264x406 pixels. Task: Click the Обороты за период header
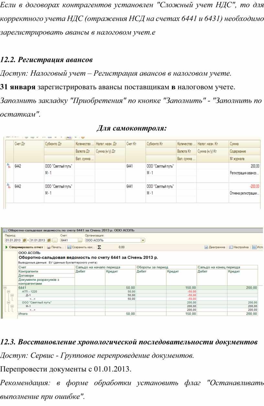coord(166,267)
